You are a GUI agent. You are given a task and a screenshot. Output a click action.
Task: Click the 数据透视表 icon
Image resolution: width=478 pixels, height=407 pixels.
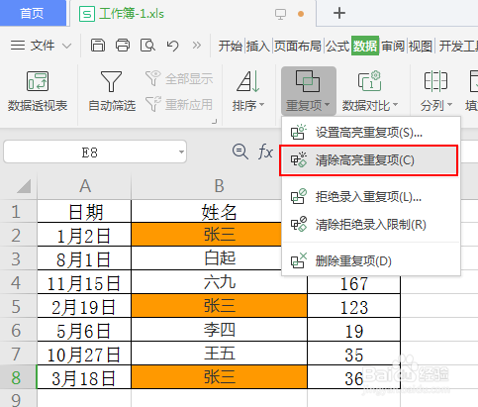[38, 81]
